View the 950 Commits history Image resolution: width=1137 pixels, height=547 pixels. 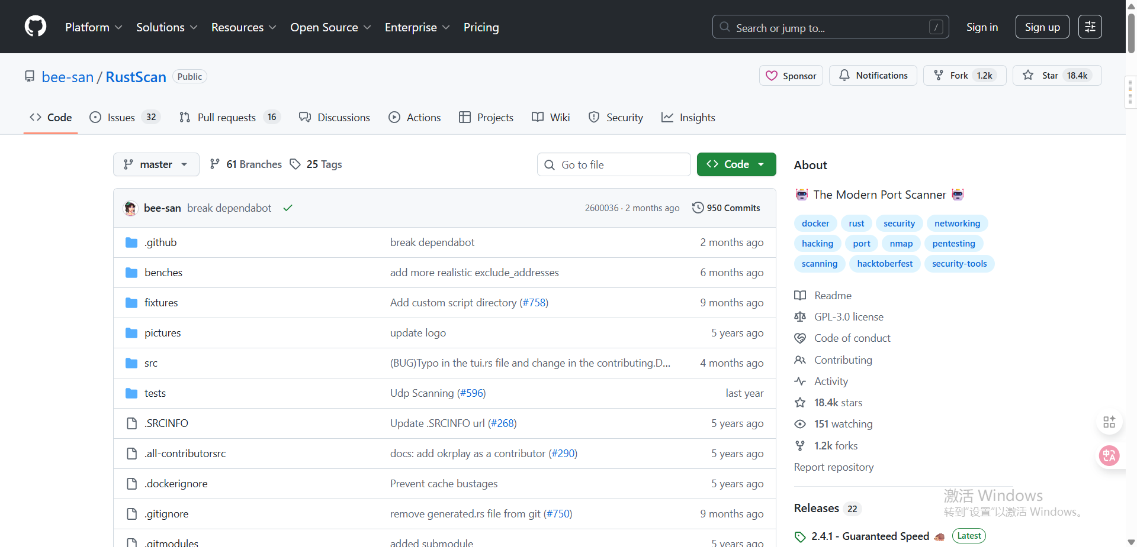726,208
